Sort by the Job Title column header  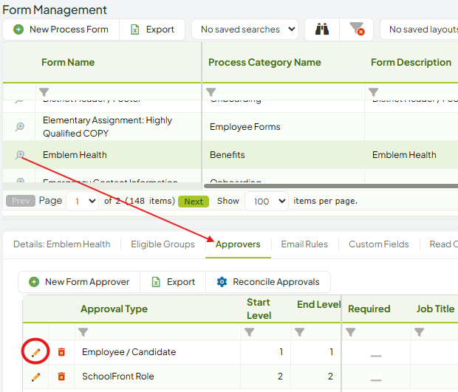(x=435, y=309)
